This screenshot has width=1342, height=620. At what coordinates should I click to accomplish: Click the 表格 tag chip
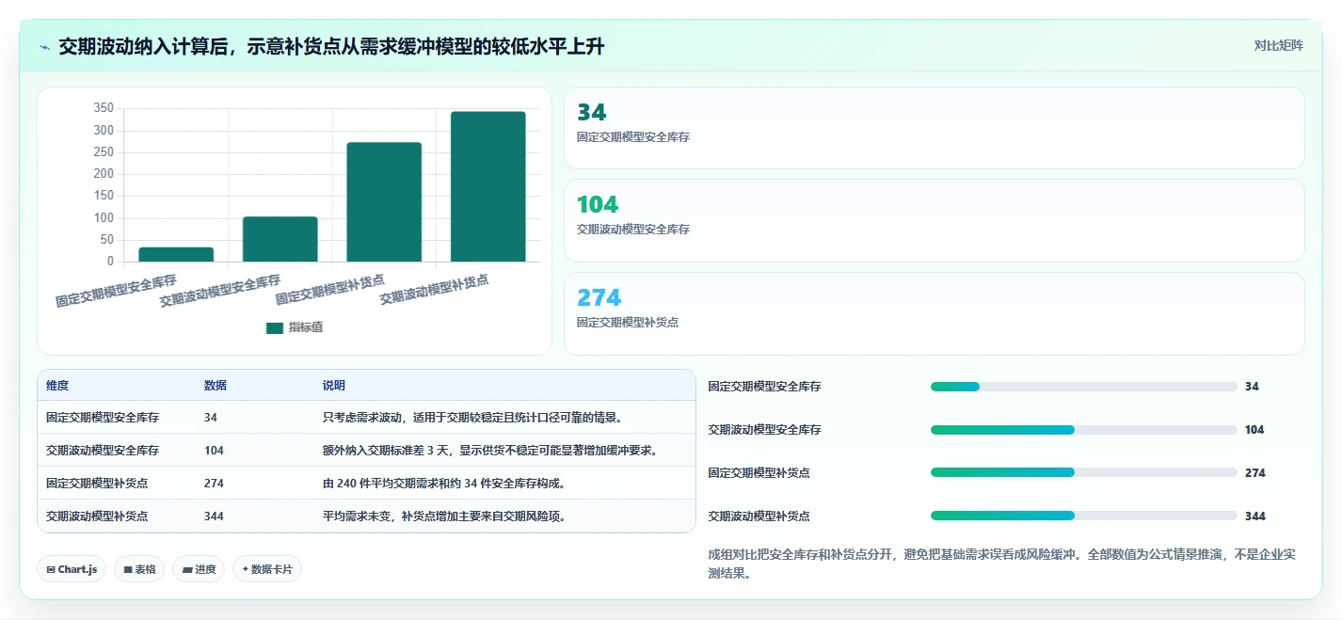[x=139, y=569]
